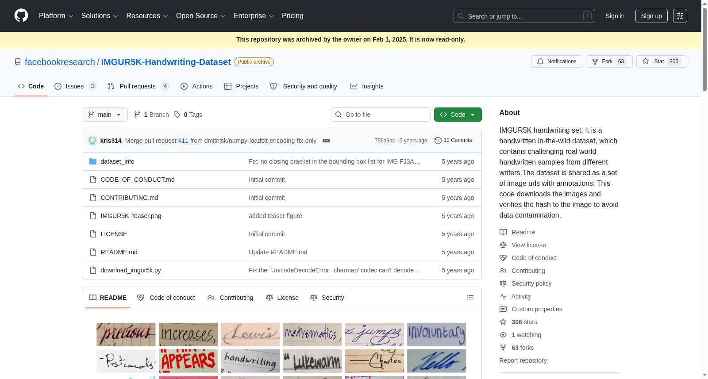Click the fork icon in Fork button
Viewport: 708px width, 379px height.
[x=595, y=61]
